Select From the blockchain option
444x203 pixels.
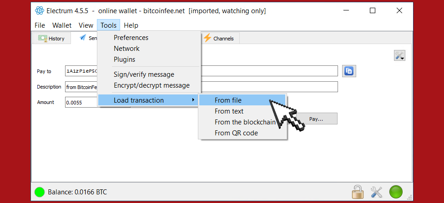(245, 122)
